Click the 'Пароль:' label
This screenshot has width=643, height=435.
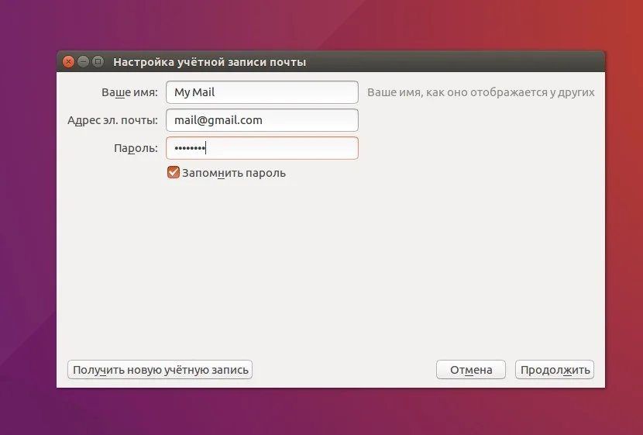pos(136,148)
